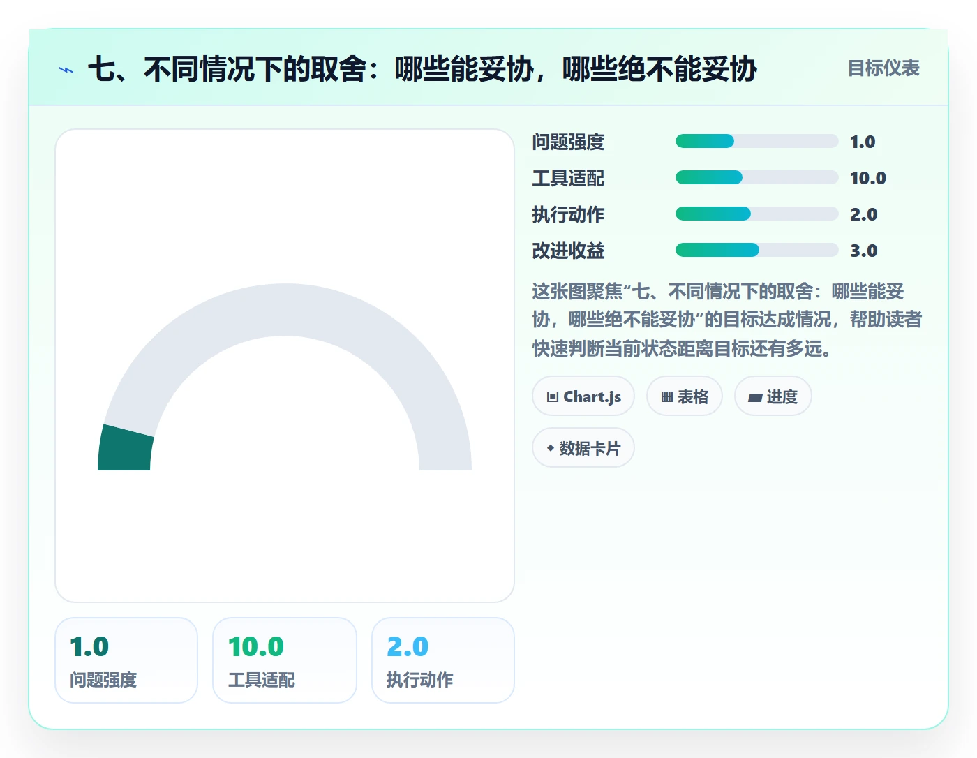Click the 工具适配 progress bar

coord(756,178)
